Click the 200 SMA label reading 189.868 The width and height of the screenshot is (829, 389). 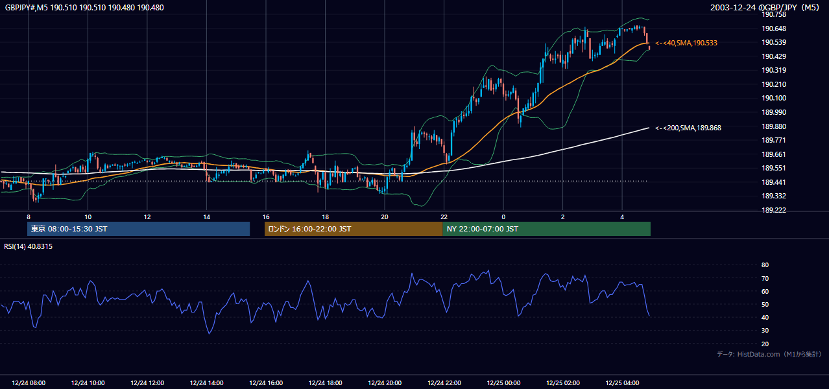click(x=688, y=128)
